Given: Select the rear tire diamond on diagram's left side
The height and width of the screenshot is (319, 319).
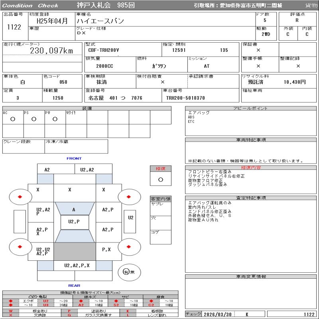Looking at the screenshot, I should [20, 247].
